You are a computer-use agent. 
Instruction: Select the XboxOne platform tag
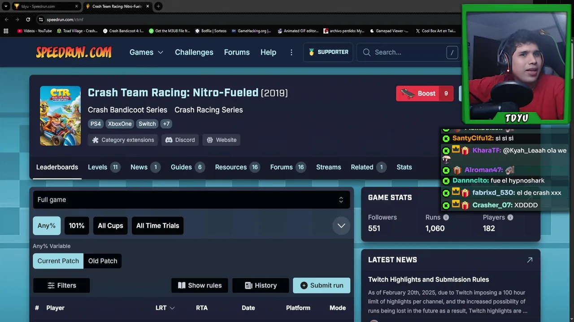120,124
